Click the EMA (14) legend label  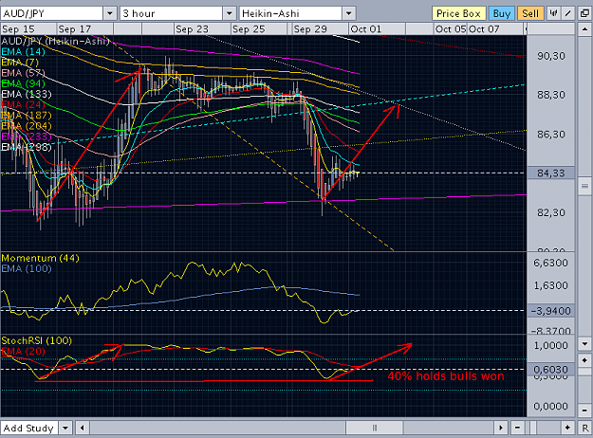23,51
